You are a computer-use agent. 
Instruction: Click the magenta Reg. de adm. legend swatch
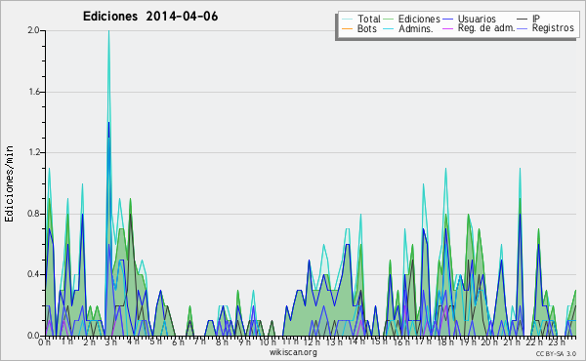pos(447,28)
